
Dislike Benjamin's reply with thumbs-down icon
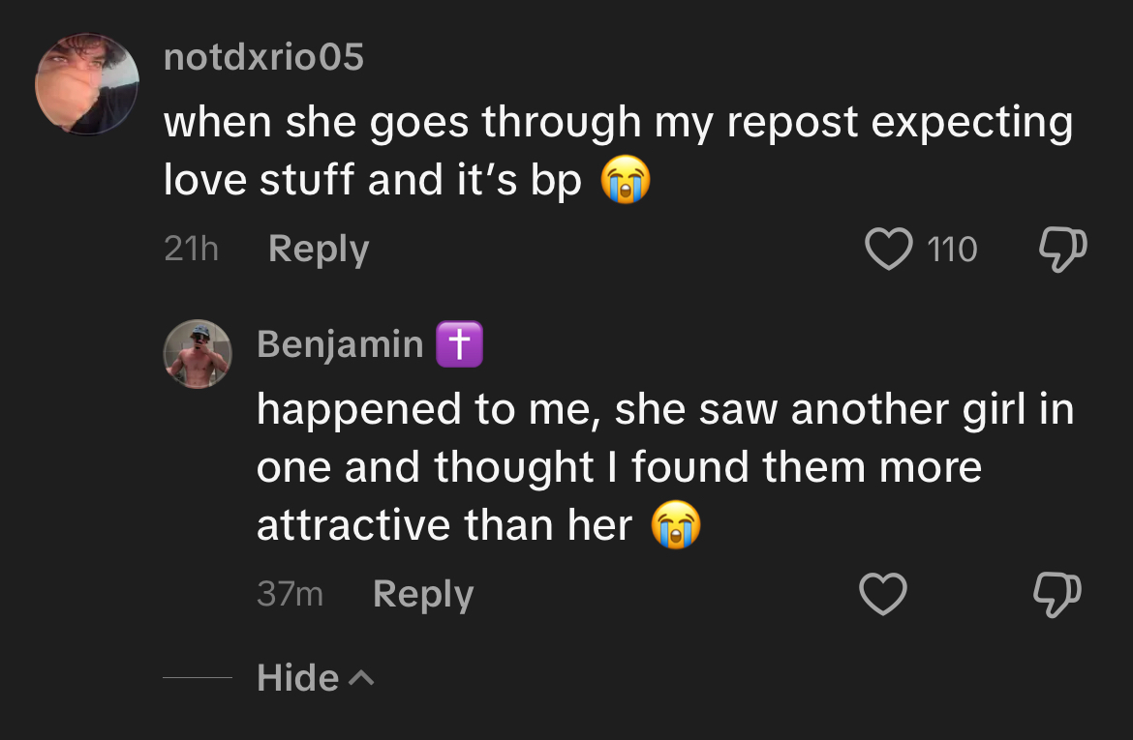[x=1057, y=595]
